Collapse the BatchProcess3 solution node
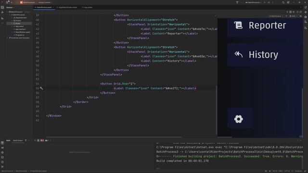Viewport: 308px width, 173px height. point(8,12)
